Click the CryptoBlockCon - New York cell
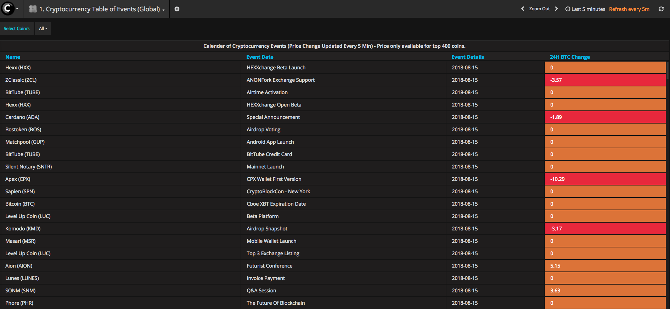Screen dimensions: 670x309 point(344,191)
